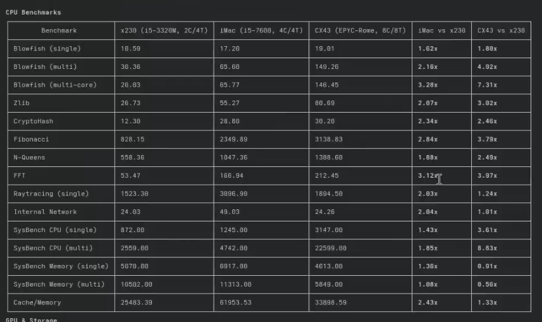Viewport: 542px width, 322px height.
Task: Click the SysBench Memory (single) label
Action: [x=61, y=266]
